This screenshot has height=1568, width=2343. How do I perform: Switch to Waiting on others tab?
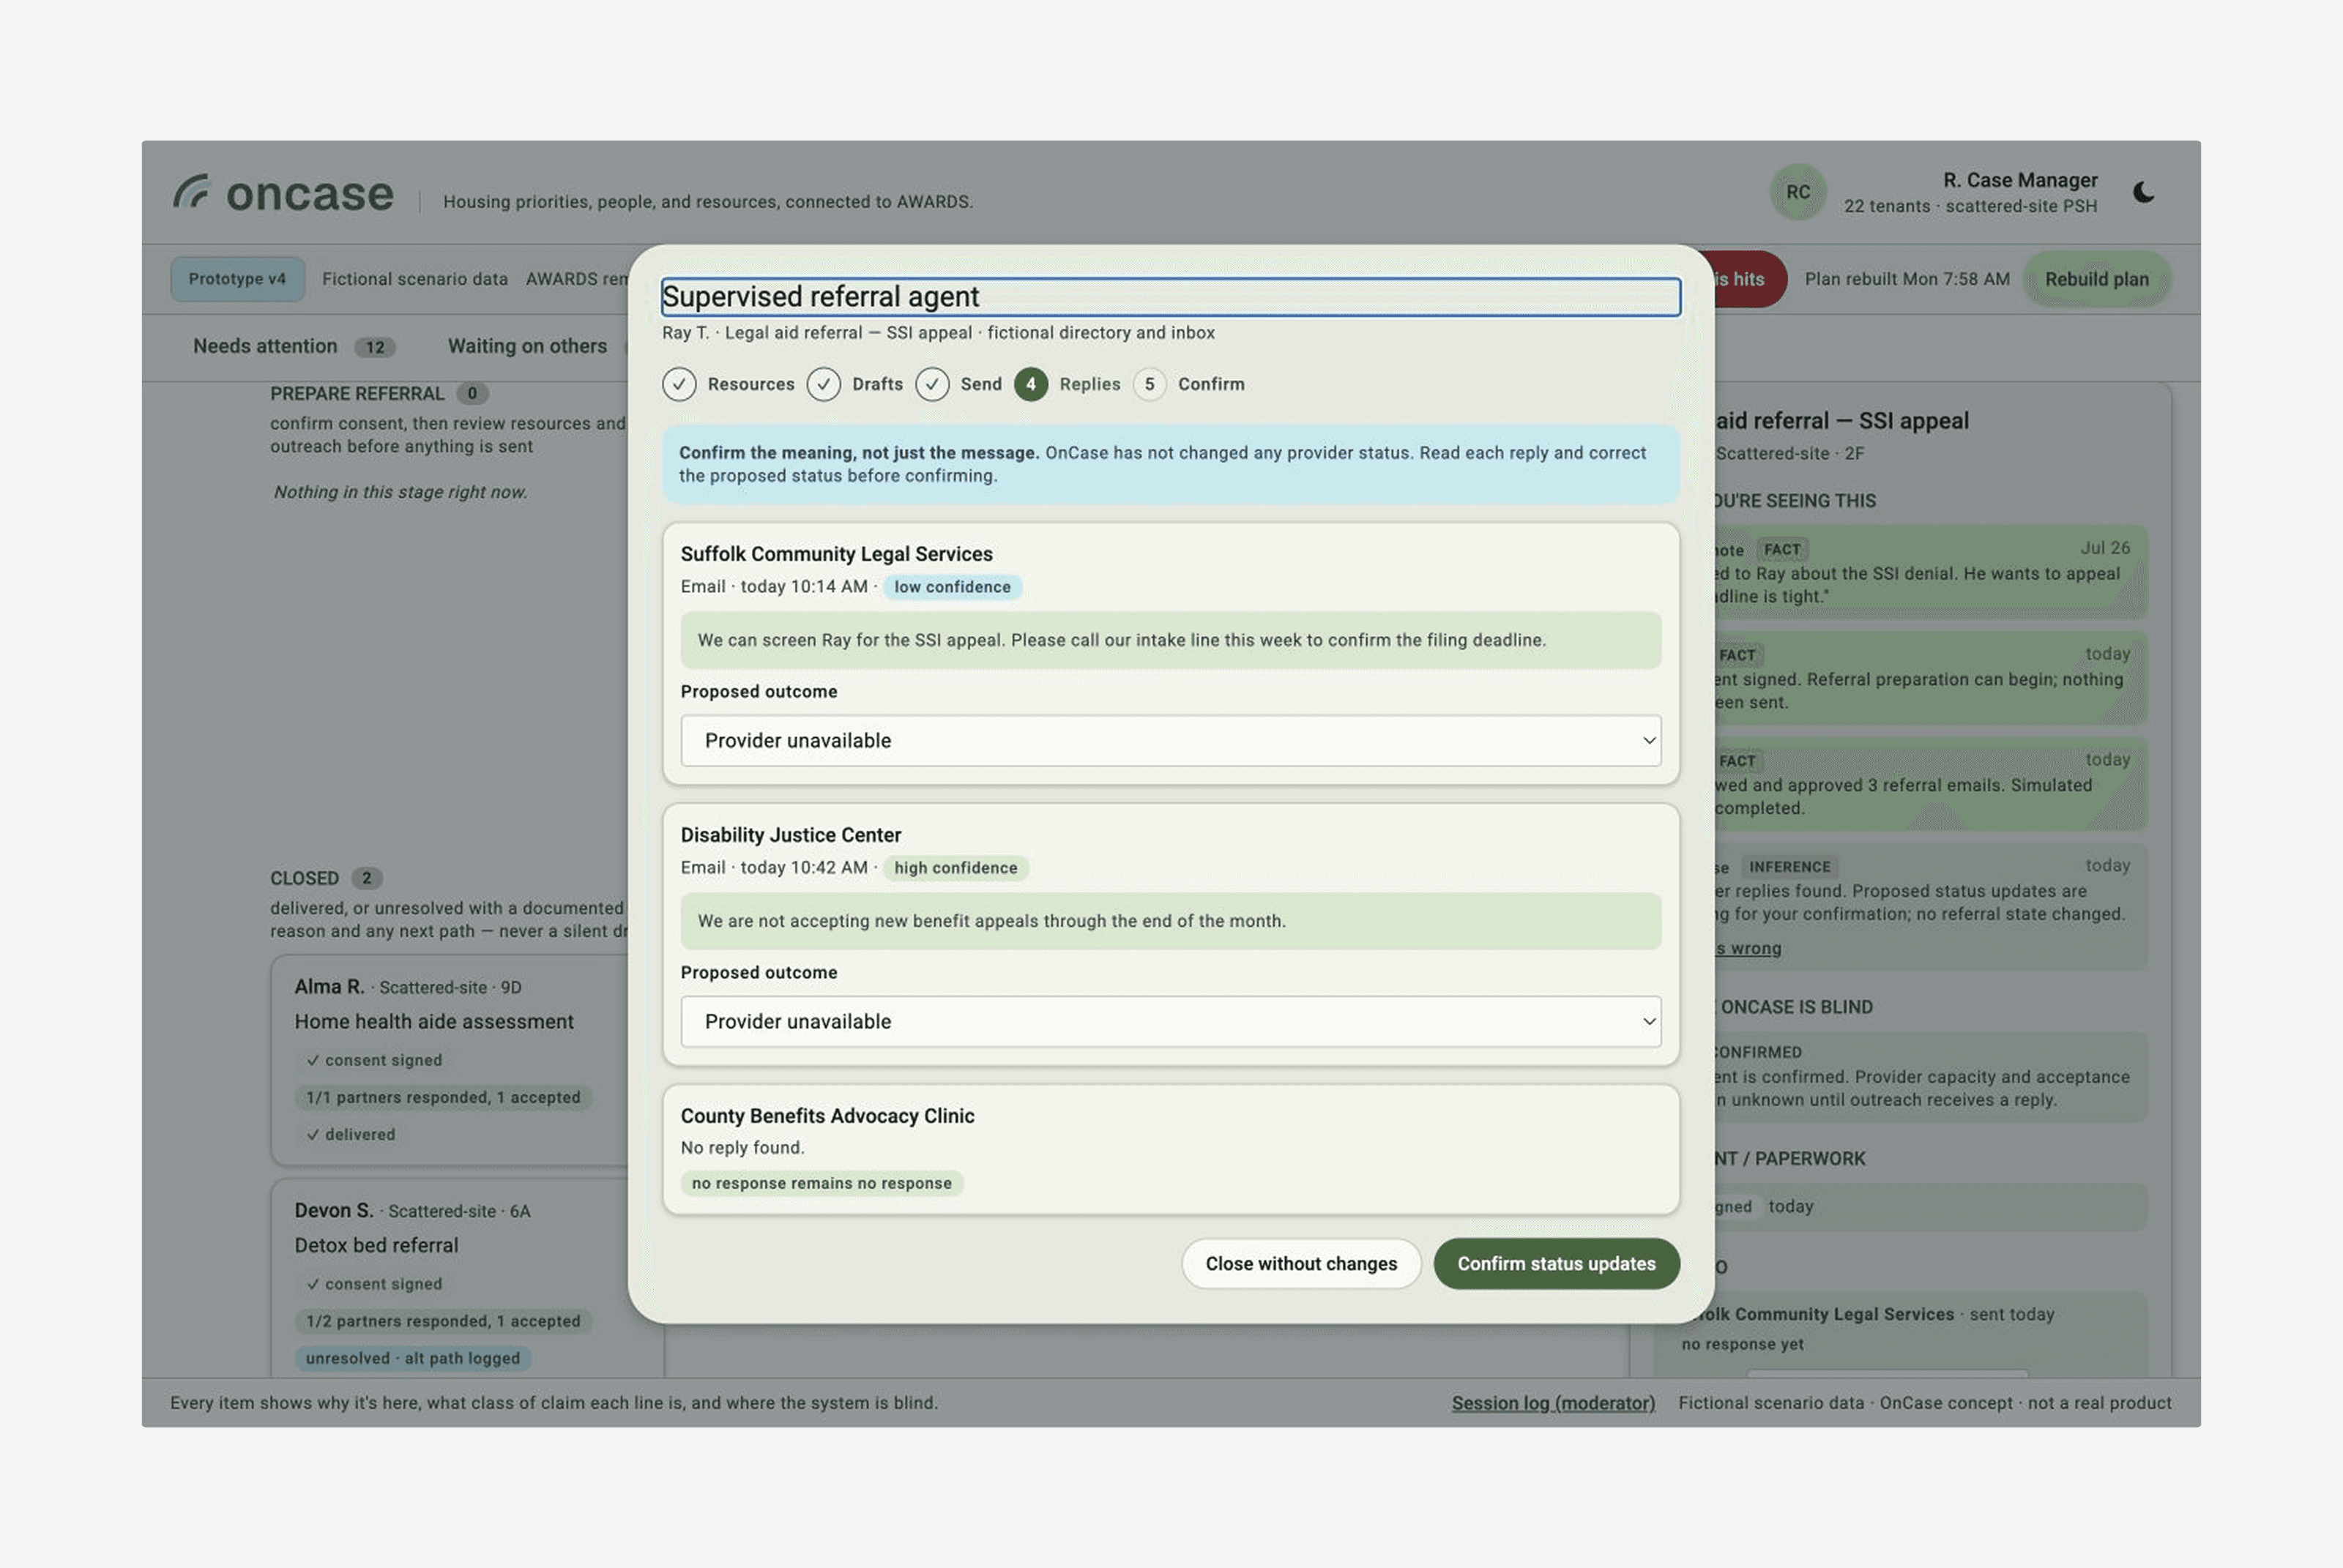pos(527,346)
